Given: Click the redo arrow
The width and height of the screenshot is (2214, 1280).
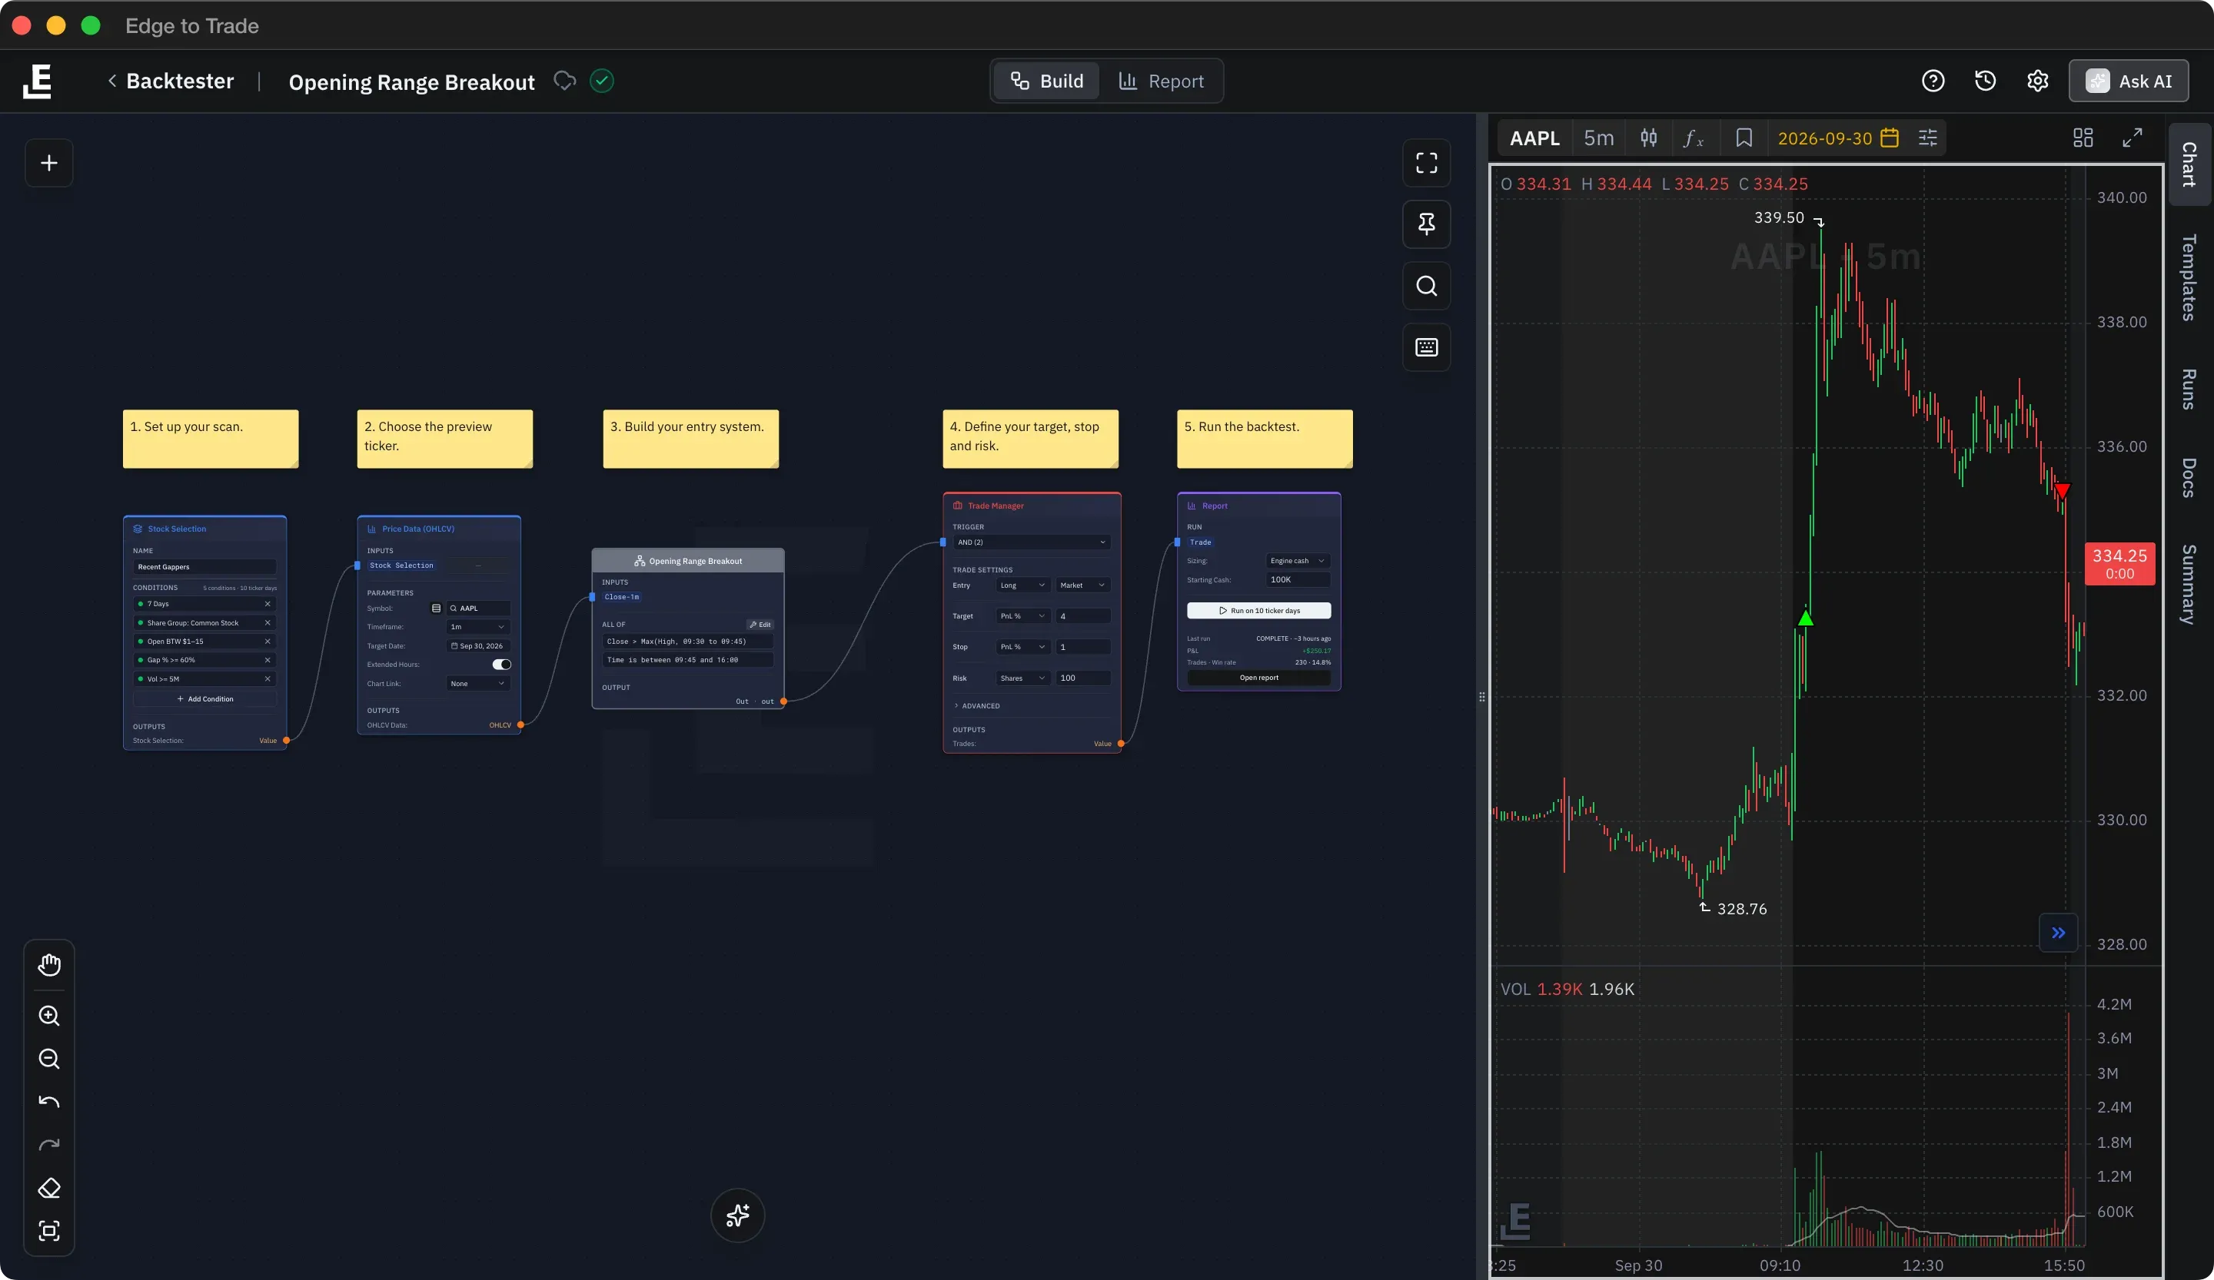Looking at the screenshot, I should [x=49, y=1145].
